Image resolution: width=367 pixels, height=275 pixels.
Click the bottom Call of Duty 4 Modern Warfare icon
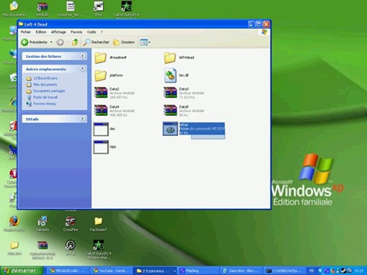tap(98, 250)
